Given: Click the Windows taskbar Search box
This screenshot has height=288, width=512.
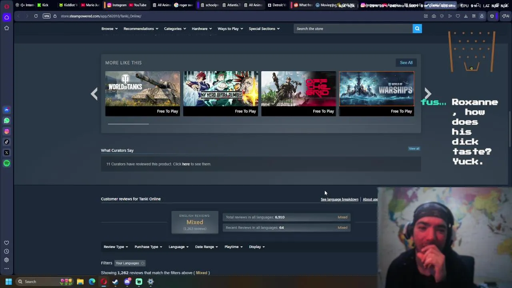Looking at the screenshot, I should (44, 282).
